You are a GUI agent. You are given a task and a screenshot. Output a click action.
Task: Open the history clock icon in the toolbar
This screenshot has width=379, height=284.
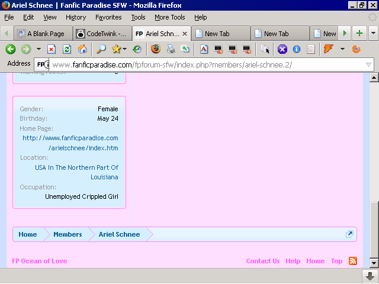pyautogui.click(x=137, y=49)
